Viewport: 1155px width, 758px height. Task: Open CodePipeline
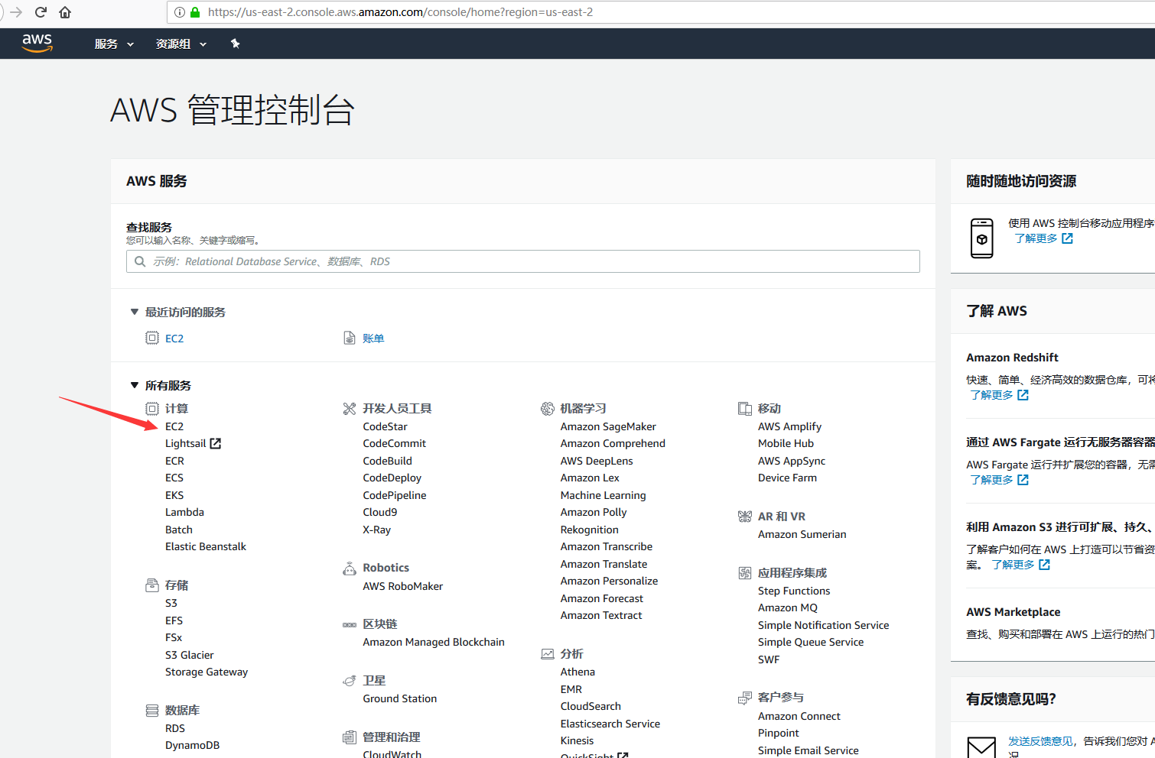(395, 495)
